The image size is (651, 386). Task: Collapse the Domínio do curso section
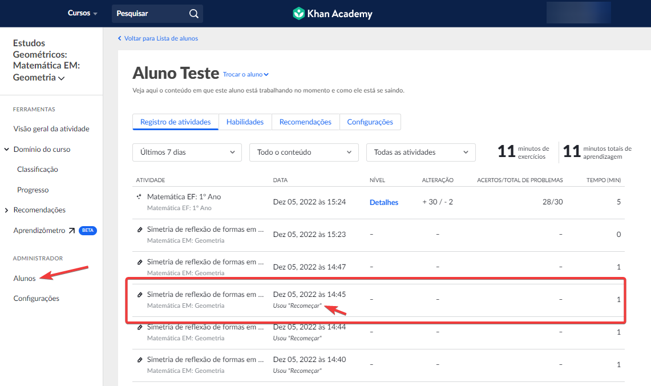7,149
